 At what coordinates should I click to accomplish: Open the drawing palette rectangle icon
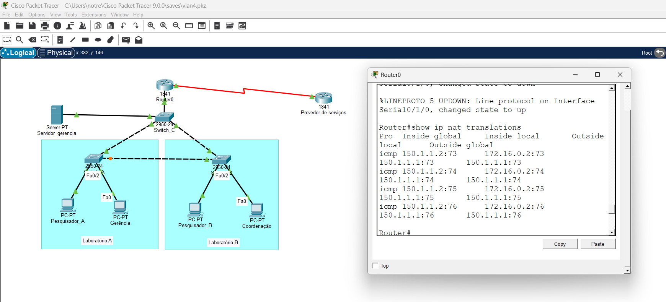(189, 26)
